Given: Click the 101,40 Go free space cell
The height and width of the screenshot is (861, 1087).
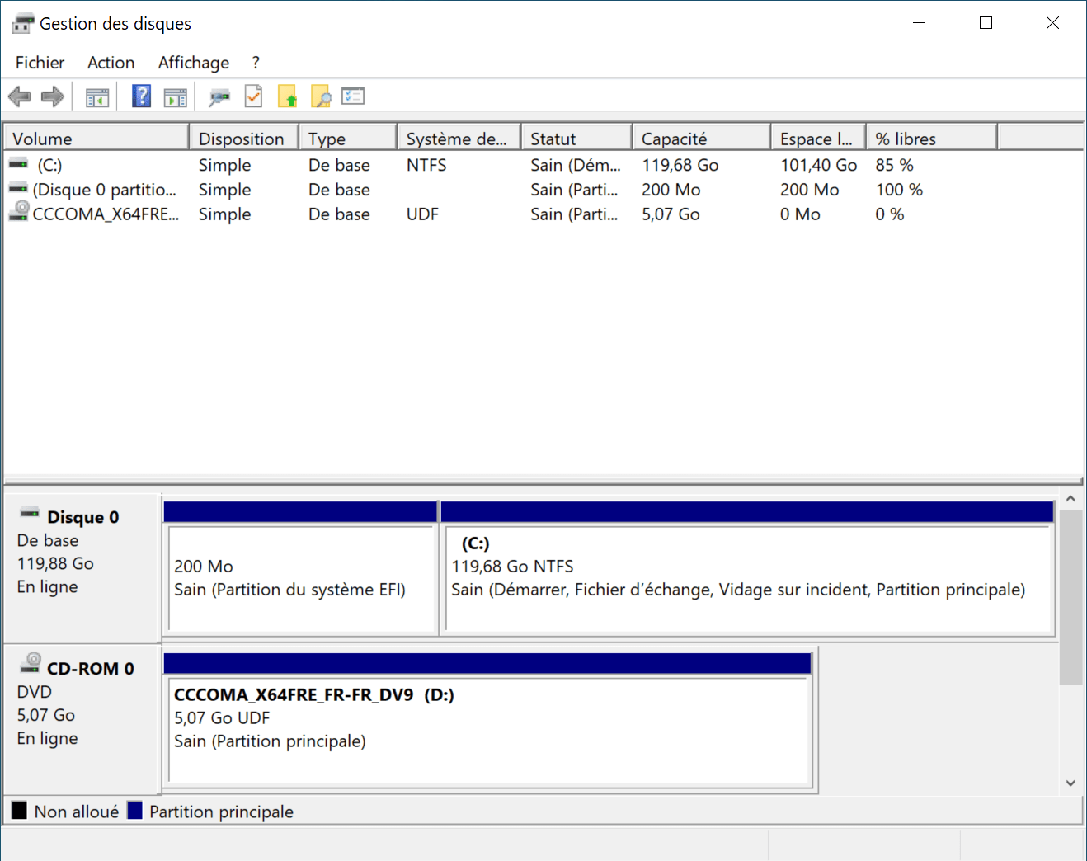Looking at the screenshot, I should point(819,165).
